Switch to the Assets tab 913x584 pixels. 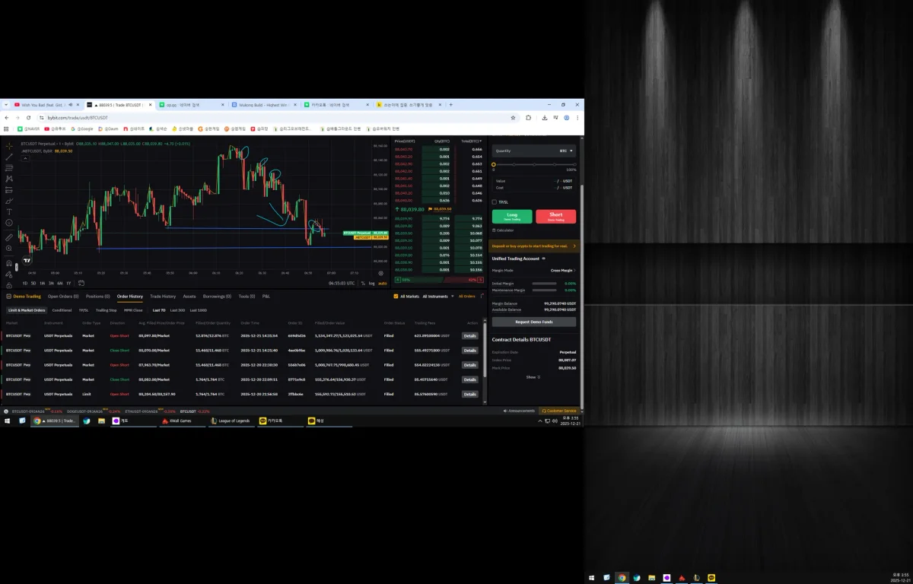189,296
